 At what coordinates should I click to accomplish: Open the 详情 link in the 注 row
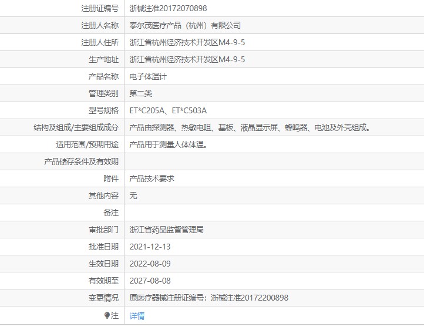pos(137,316)
